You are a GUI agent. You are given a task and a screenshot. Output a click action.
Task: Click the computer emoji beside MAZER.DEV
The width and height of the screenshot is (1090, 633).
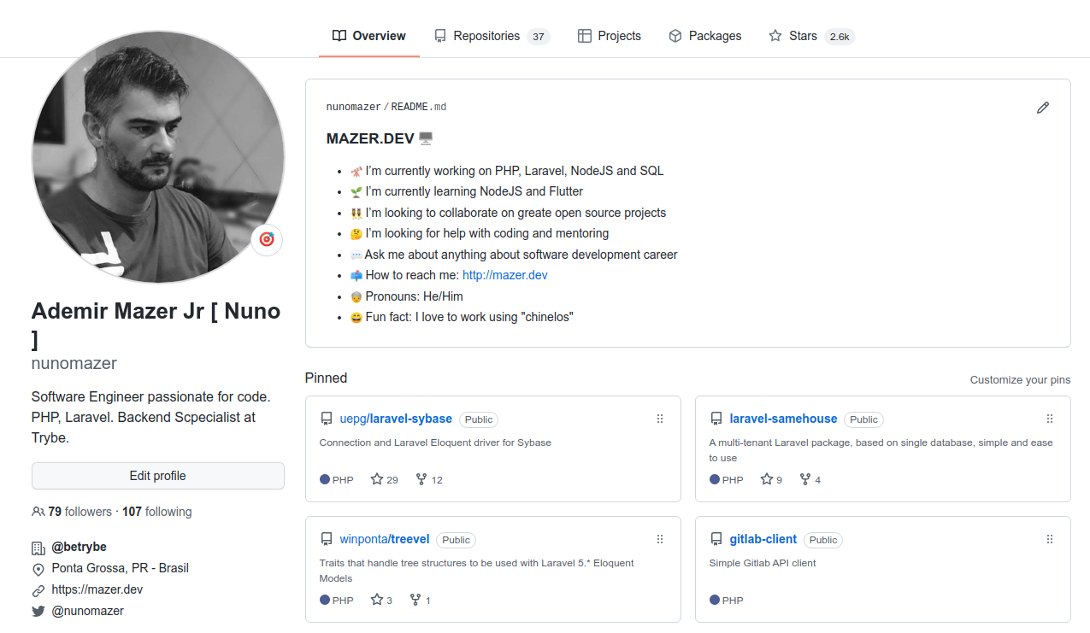(x=426, y=138)
